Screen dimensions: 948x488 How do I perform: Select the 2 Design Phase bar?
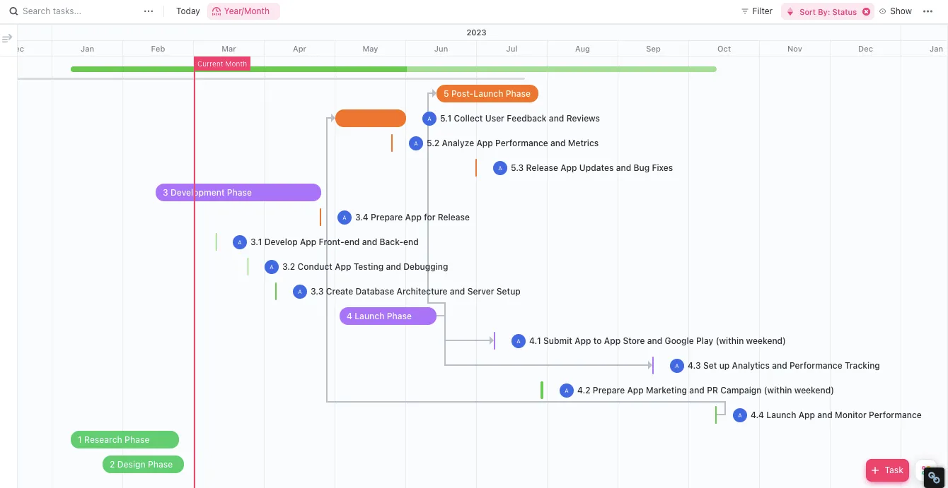[143, 465]
